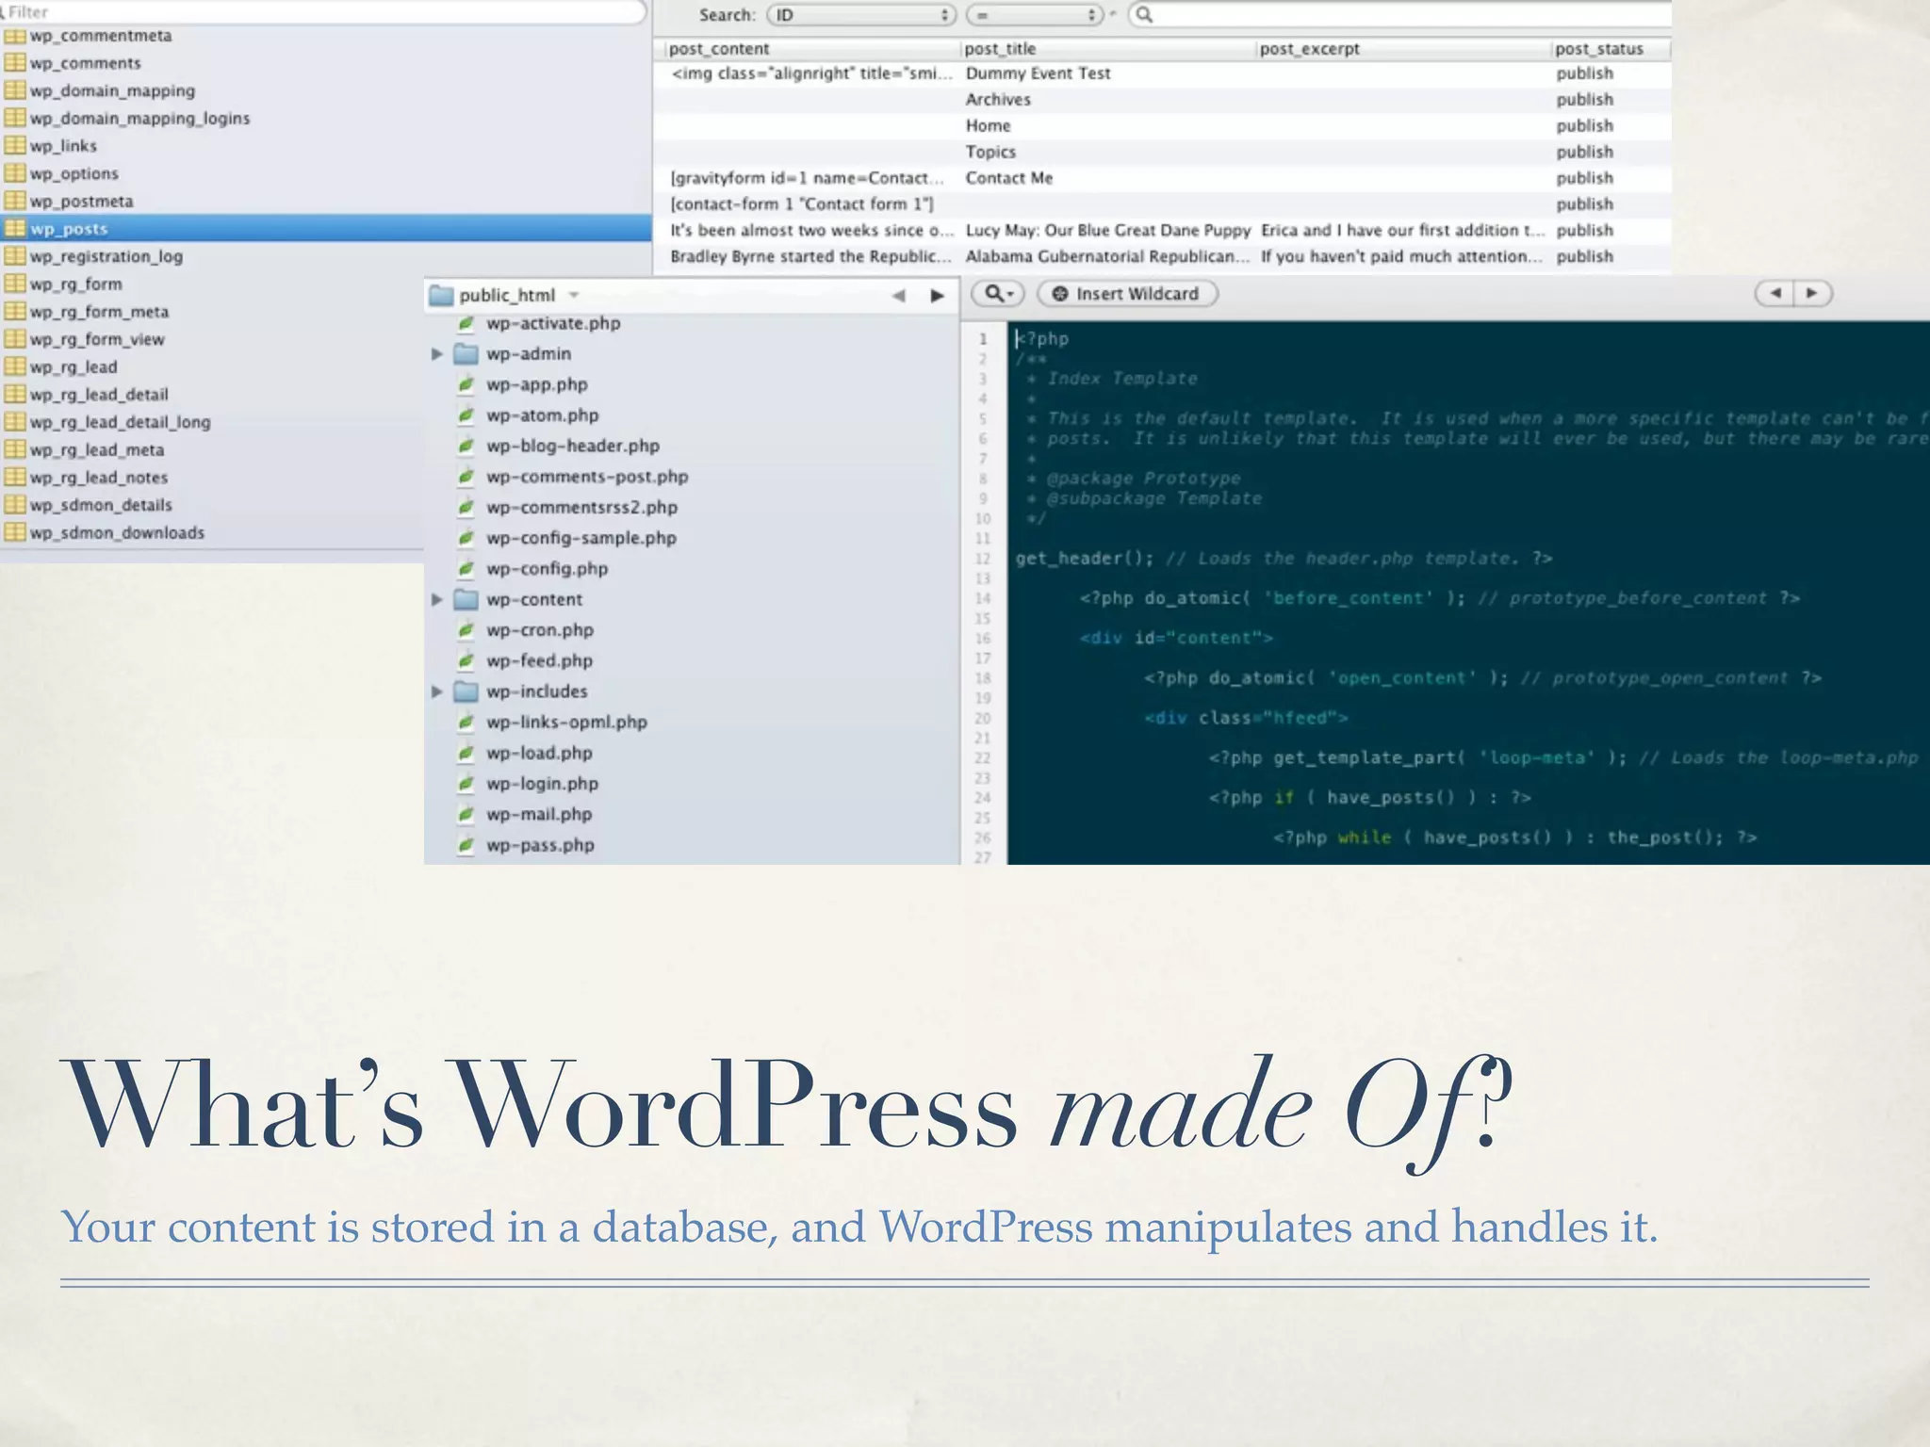The height and width of the screenshot is (1447, 1930).
Task: Click the wp-mail.php file icon
Action: tap(466, 814)
